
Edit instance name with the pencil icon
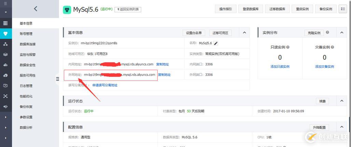216,43
